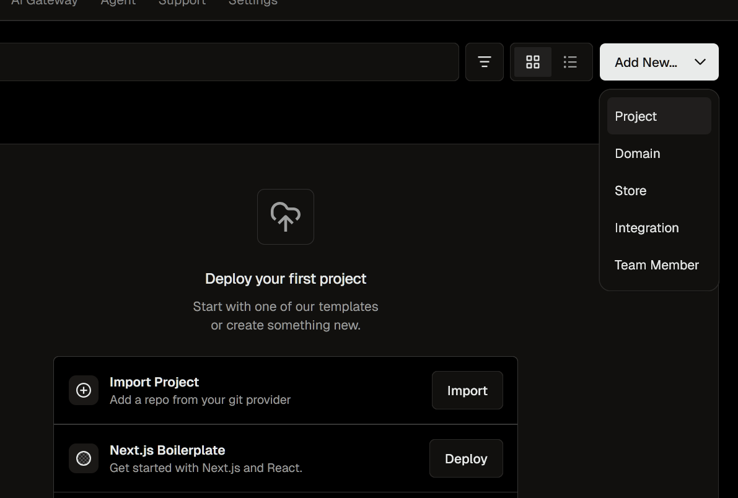Click the cloud upload icon
Screen dimensions: 738x498
tap(286, 217)
